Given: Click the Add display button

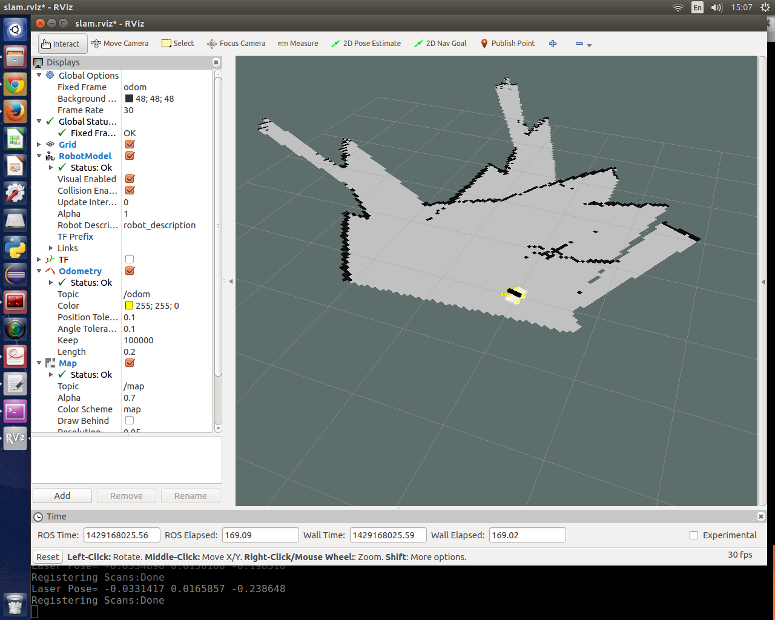Looking at the screenshot, I should pyautogui.click(x=62, y=496).
